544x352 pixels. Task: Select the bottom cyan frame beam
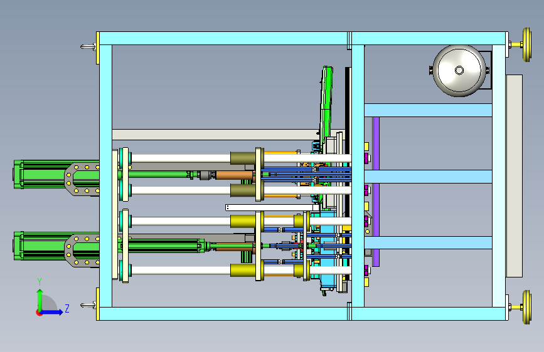coord(301,314)
